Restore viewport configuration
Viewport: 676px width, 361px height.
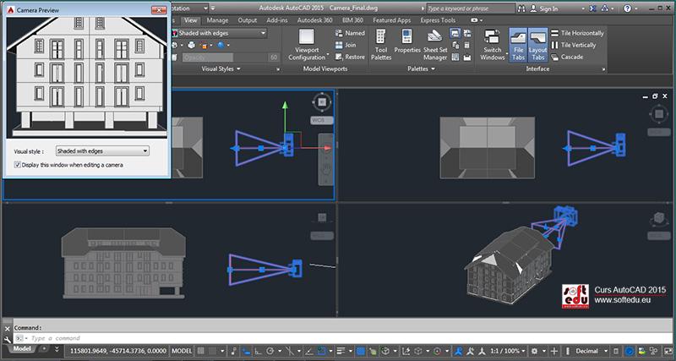350,57
